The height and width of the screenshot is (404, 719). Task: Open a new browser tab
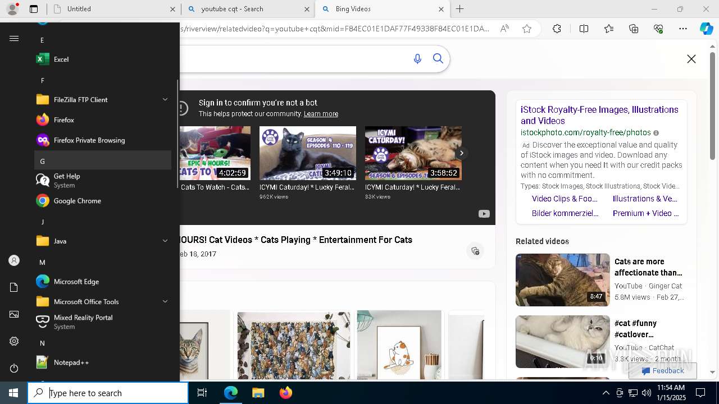460,9
